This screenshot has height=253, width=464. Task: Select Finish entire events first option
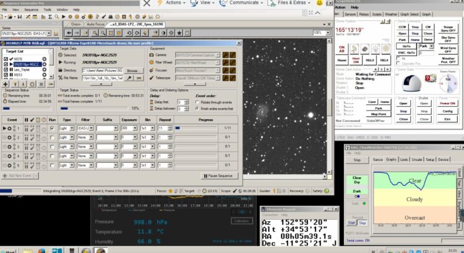pos(197,109)
